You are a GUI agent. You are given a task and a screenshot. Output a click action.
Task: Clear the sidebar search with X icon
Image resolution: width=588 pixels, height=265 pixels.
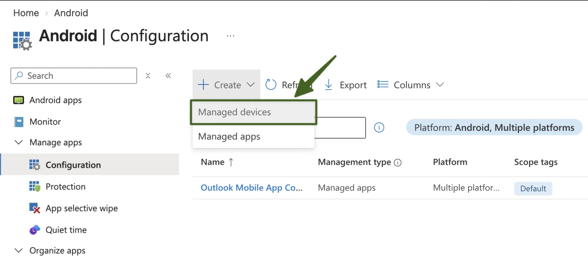pyautogui.click(x=148, y=76)
